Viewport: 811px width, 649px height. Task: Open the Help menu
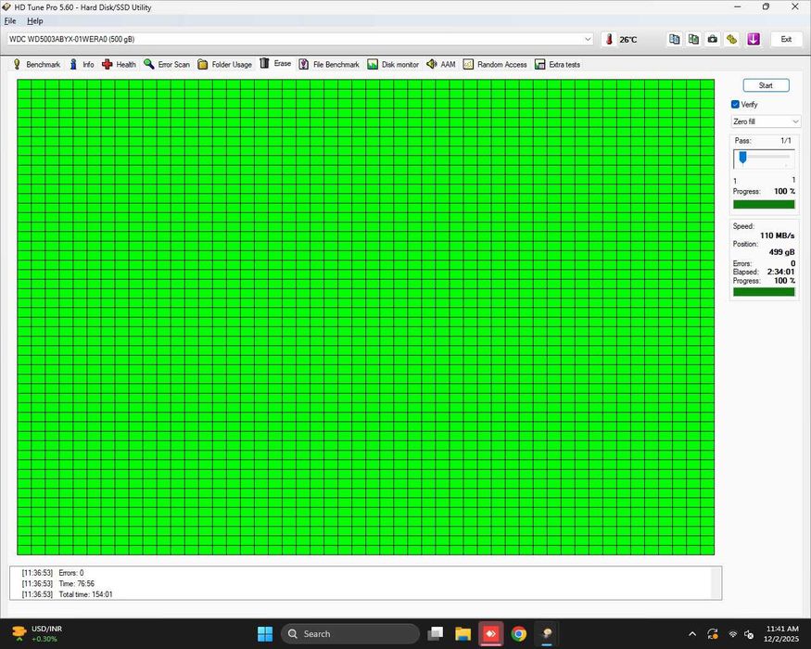pos(34,21)
